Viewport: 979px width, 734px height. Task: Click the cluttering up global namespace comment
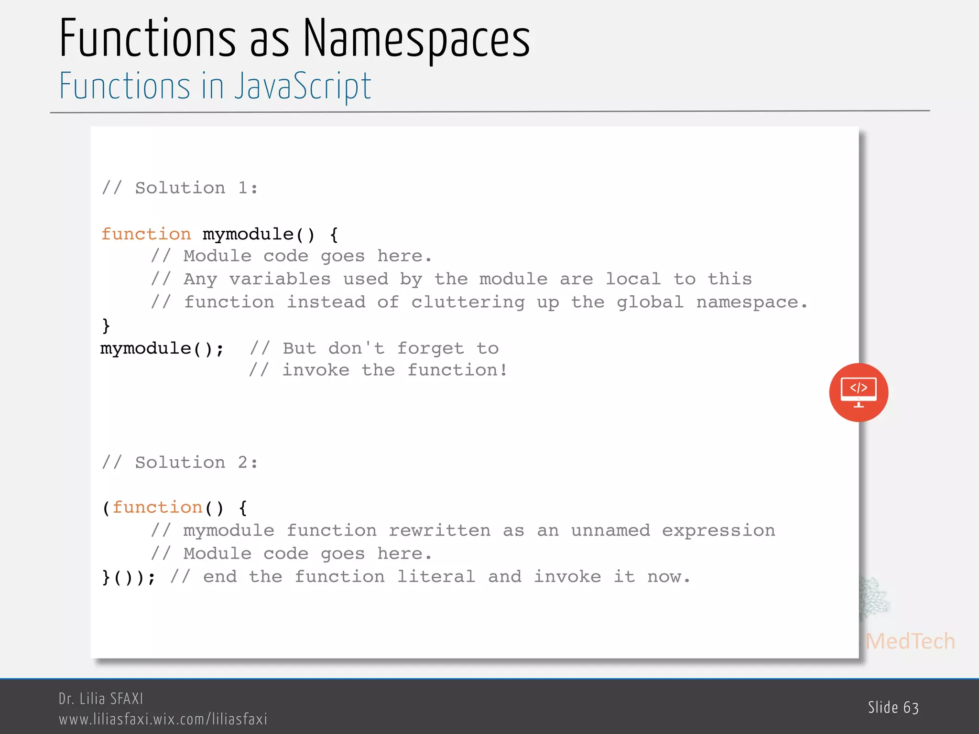(x=479, y=302)
